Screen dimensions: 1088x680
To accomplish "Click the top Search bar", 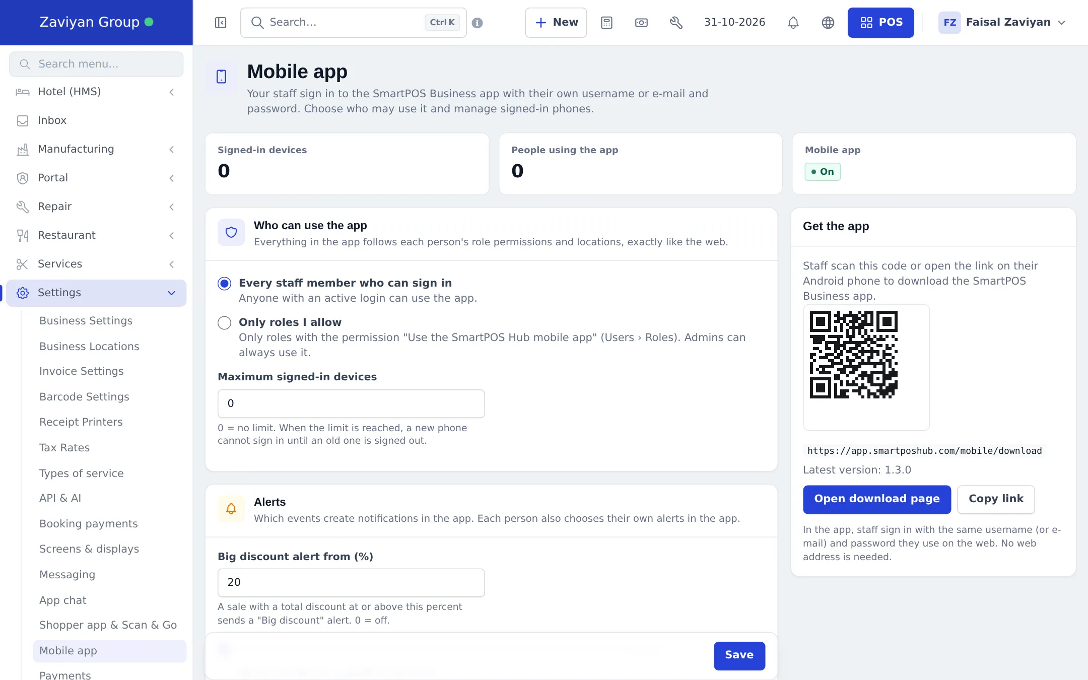I will click(x=353, y=23).
